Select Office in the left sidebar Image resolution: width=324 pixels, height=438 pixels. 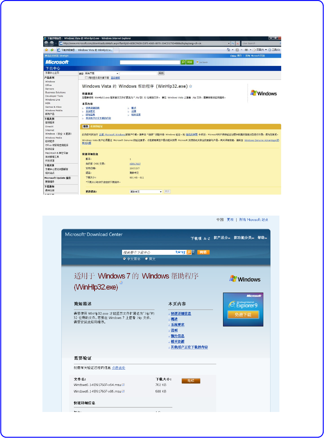click(x=49, y=85)
